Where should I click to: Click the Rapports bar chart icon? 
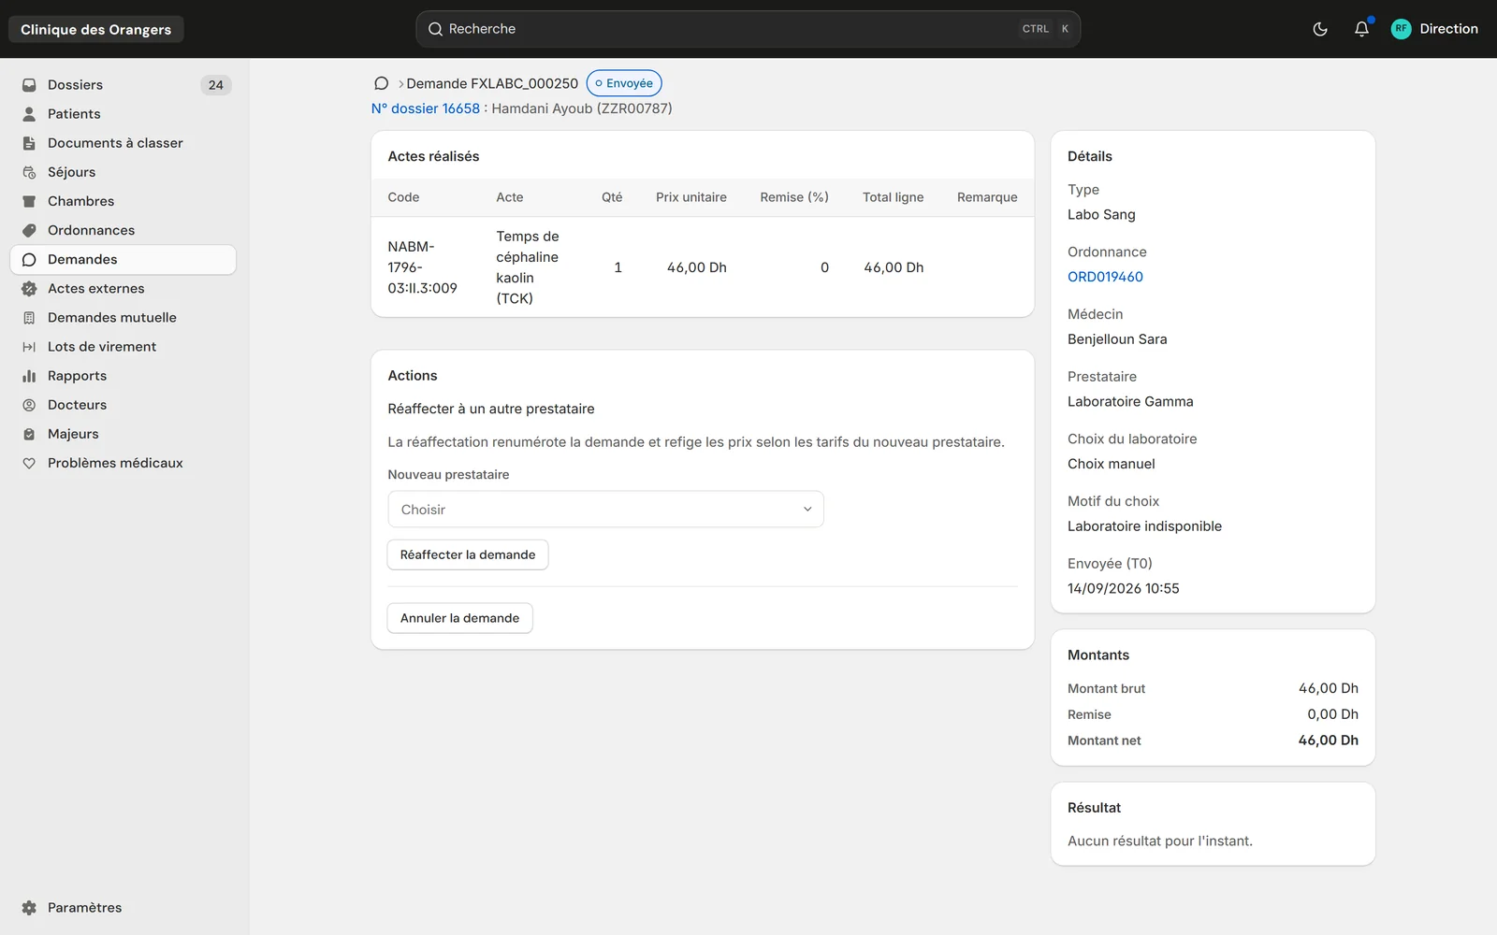[29, 376]
